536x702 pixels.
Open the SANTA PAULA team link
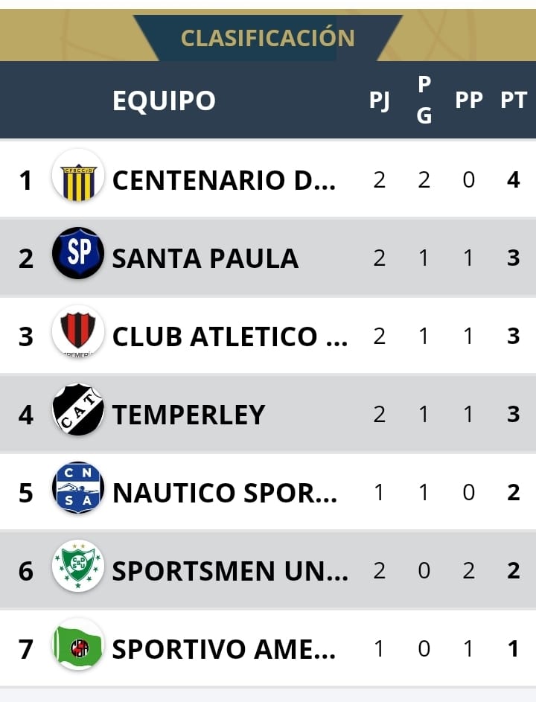tap(205, 258)
